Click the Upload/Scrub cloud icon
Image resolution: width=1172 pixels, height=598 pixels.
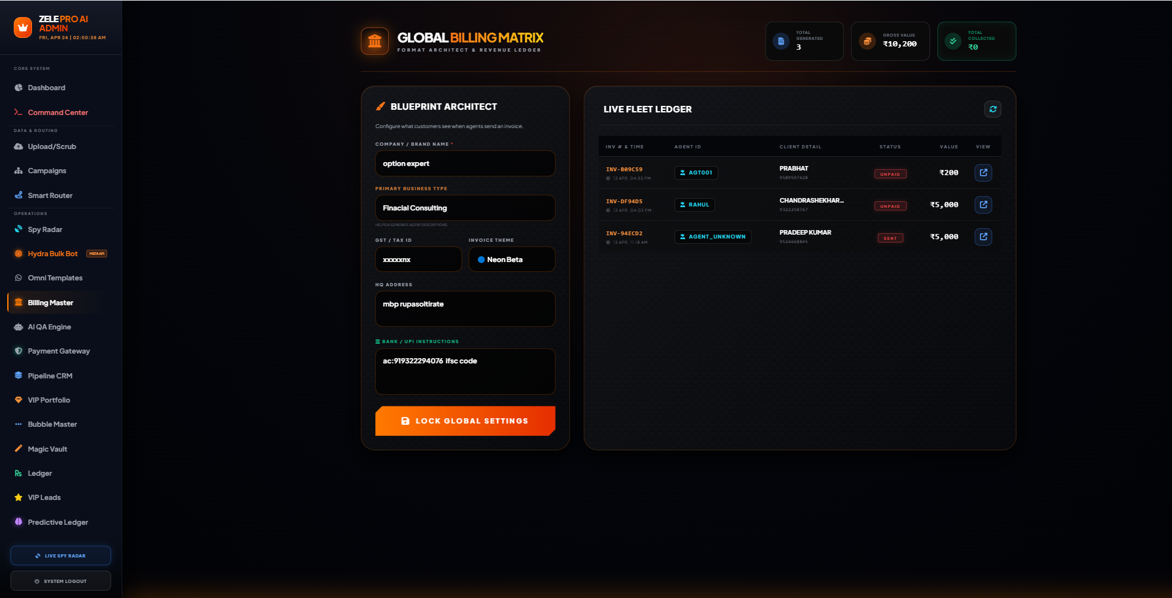point(18,146)
